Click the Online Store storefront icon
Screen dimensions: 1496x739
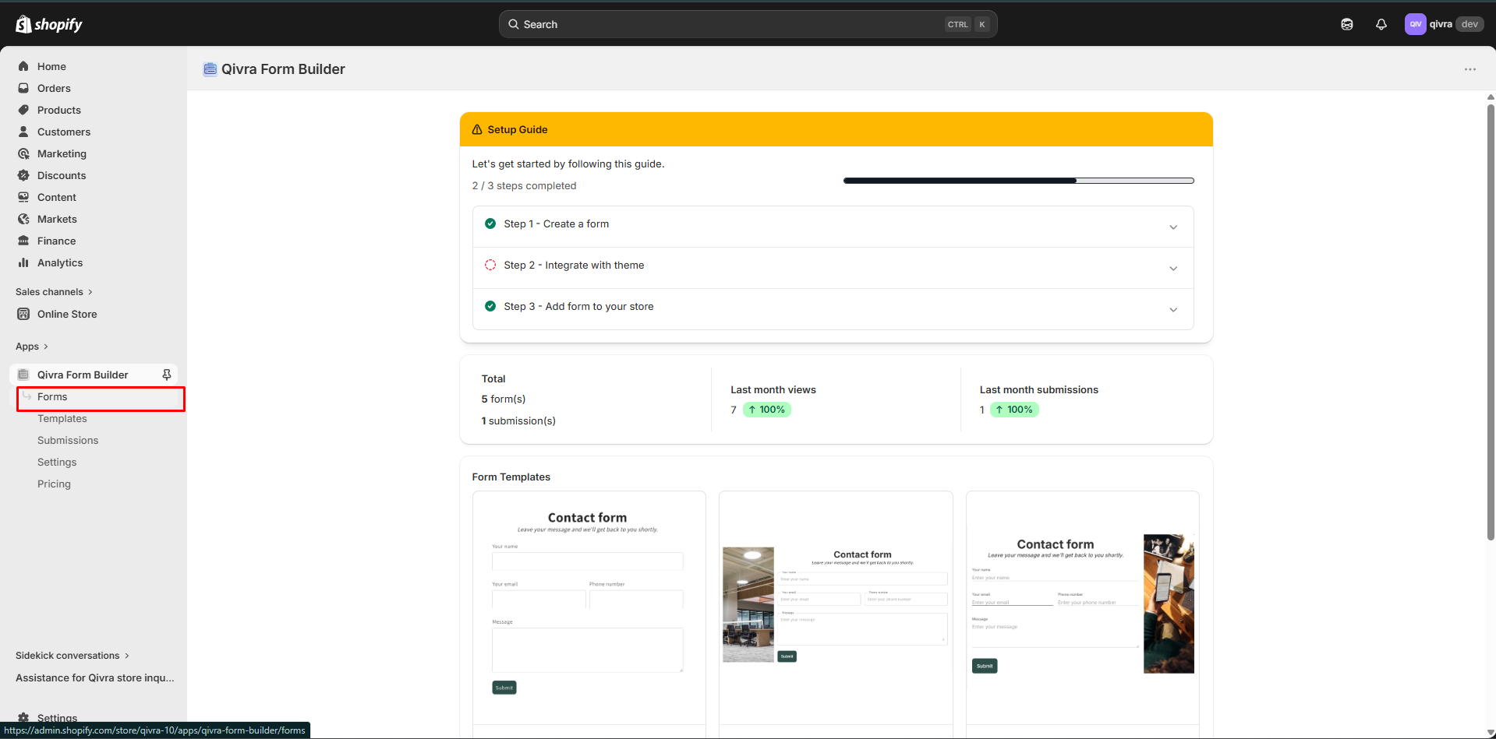point(23,314)
